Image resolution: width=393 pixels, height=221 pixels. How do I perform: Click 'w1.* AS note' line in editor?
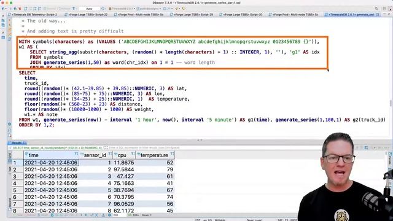[x=41, y=115]
